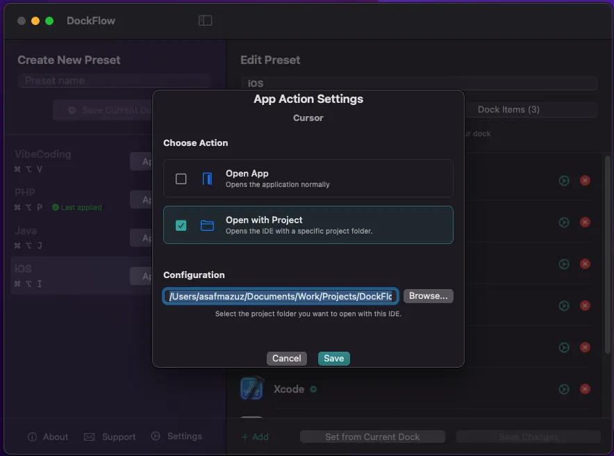Switch to the Dock Items (3) tab
The image size is (614, 456).
click(508, 109)
